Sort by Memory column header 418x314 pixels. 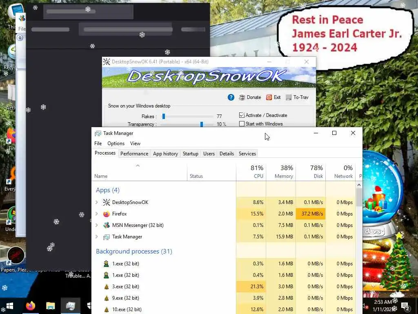click(x=281, y=172)
